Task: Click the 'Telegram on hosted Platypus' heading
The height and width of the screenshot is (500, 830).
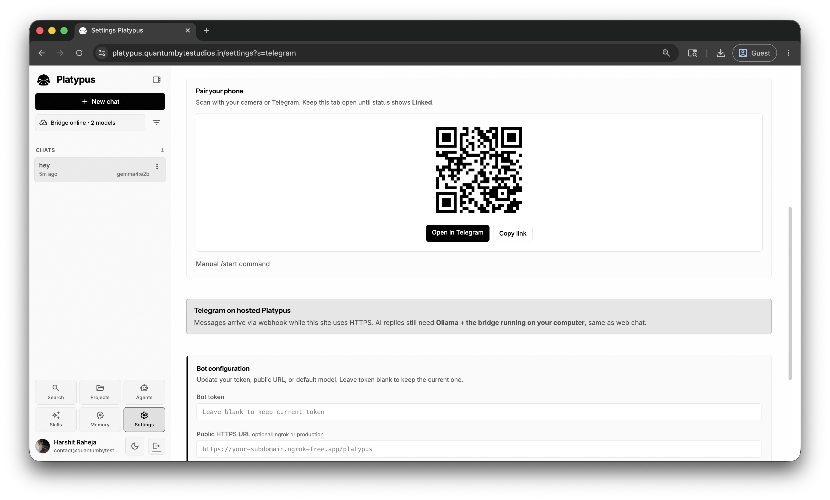Action: tap(242, 310)
